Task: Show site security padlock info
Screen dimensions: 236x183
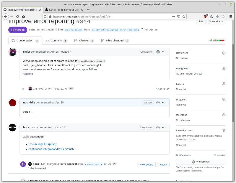Action: pyautogui.click(x=50, y=17)
